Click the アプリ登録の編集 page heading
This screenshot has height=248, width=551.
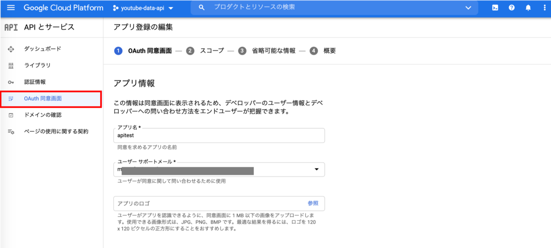143,28
